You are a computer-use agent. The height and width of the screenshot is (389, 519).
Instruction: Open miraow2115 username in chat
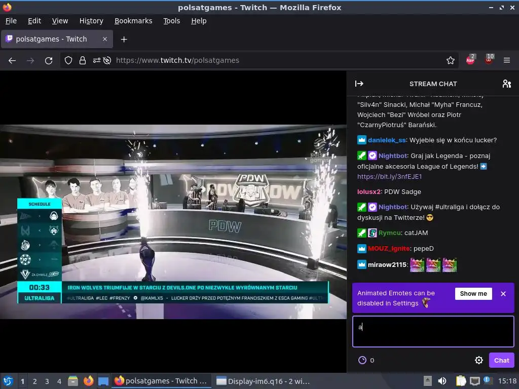387,265
